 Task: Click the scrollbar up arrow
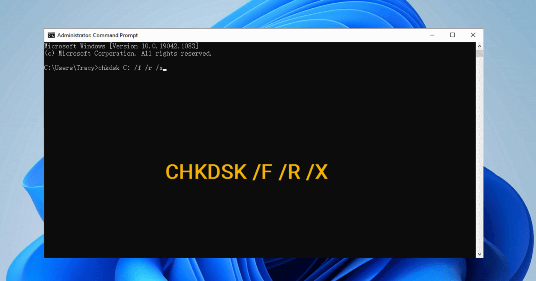pos(479,46)
